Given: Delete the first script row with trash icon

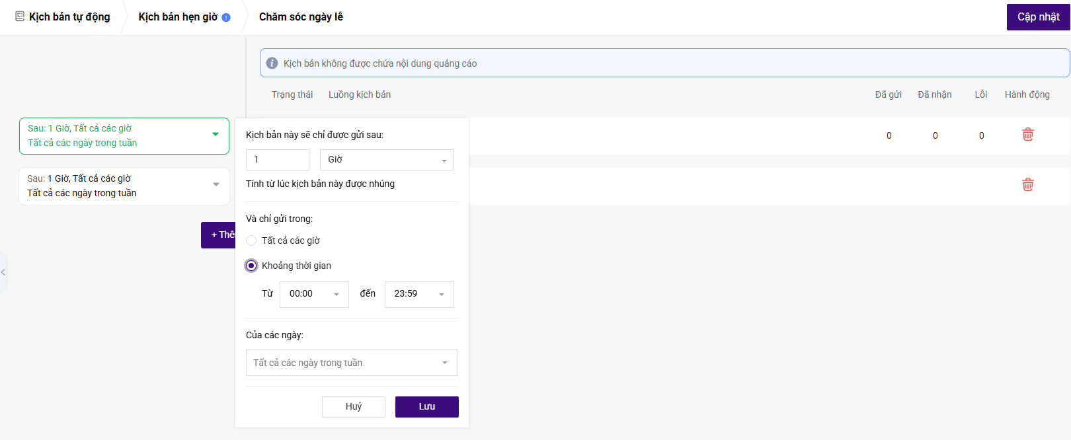Looking at the screenshot, I should pos(1027,135).
